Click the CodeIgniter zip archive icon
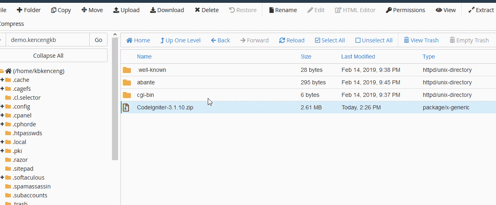 point(126,107)
